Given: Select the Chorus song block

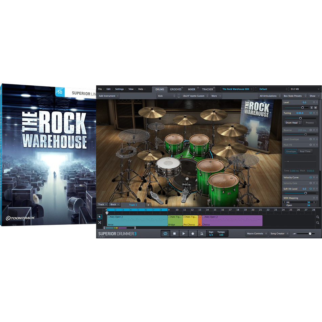Looking at the screenshot, I should 232,220.
